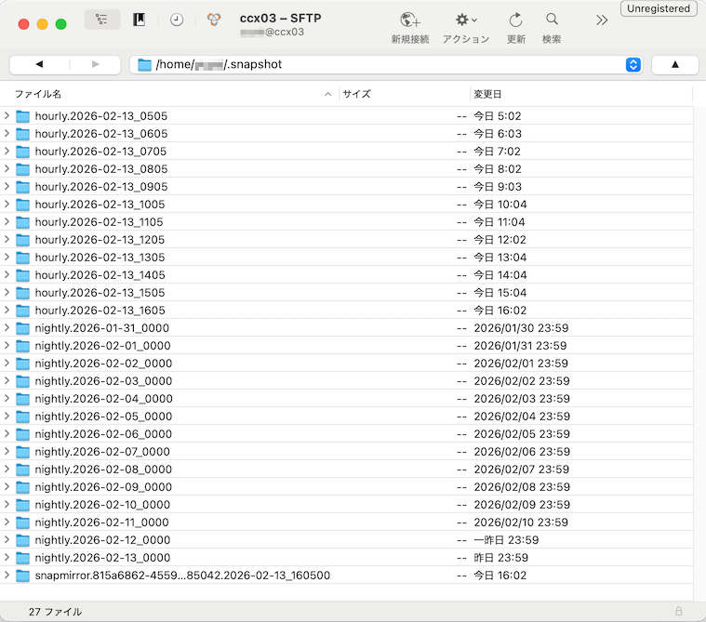Expand the nightly.2026-01-31_0000 folder
This screenshot has height=622, width=706.
tap(7, 328)
